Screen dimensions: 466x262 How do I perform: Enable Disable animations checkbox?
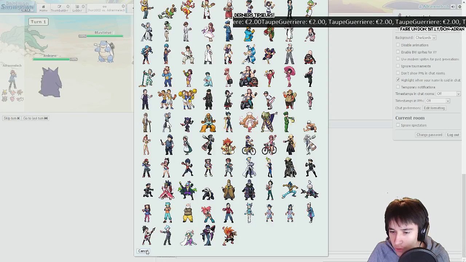[398, 45]
